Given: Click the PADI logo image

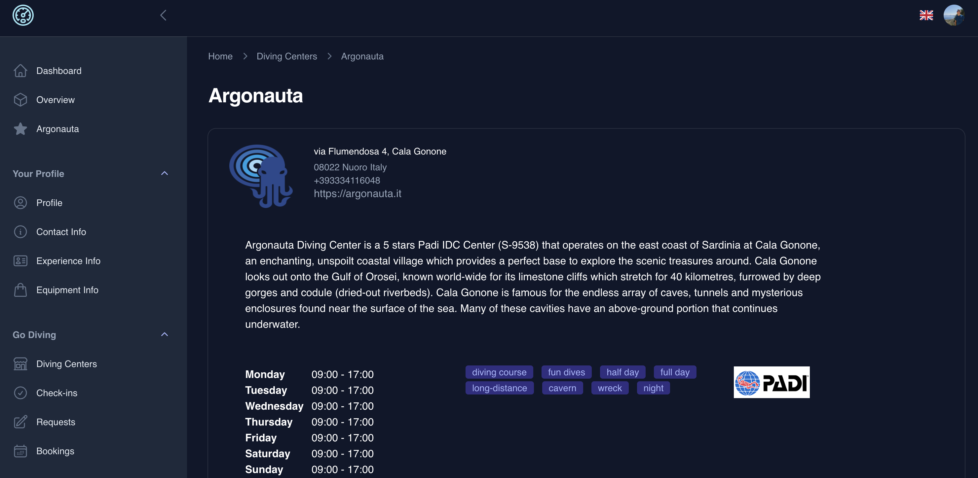Looking at the screenshot, I should (x=771, y=382).
